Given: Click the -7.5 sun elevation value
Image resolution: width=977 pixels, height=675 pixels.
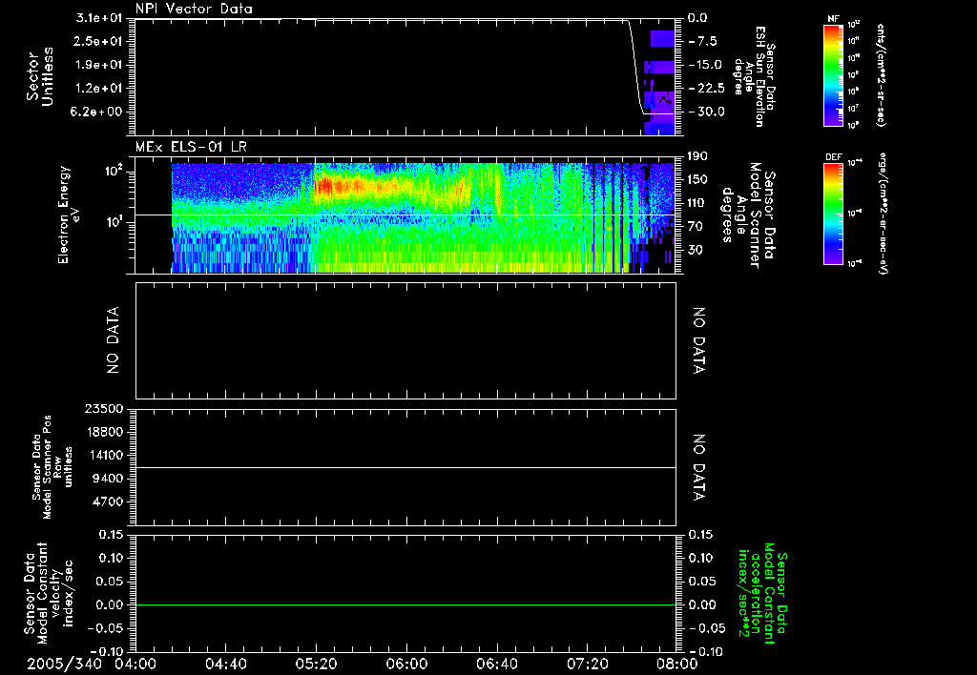Looking at the screenshot, I should point(703,41).
